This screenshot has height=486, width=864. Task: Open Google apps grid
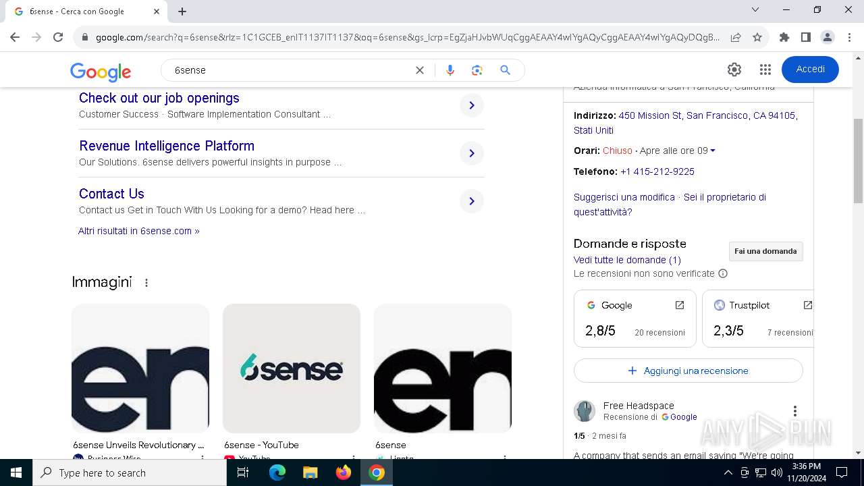click(765, 70)
